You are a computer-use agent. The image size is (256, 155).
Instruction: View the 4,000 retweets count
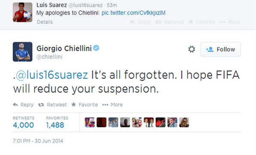24,125
